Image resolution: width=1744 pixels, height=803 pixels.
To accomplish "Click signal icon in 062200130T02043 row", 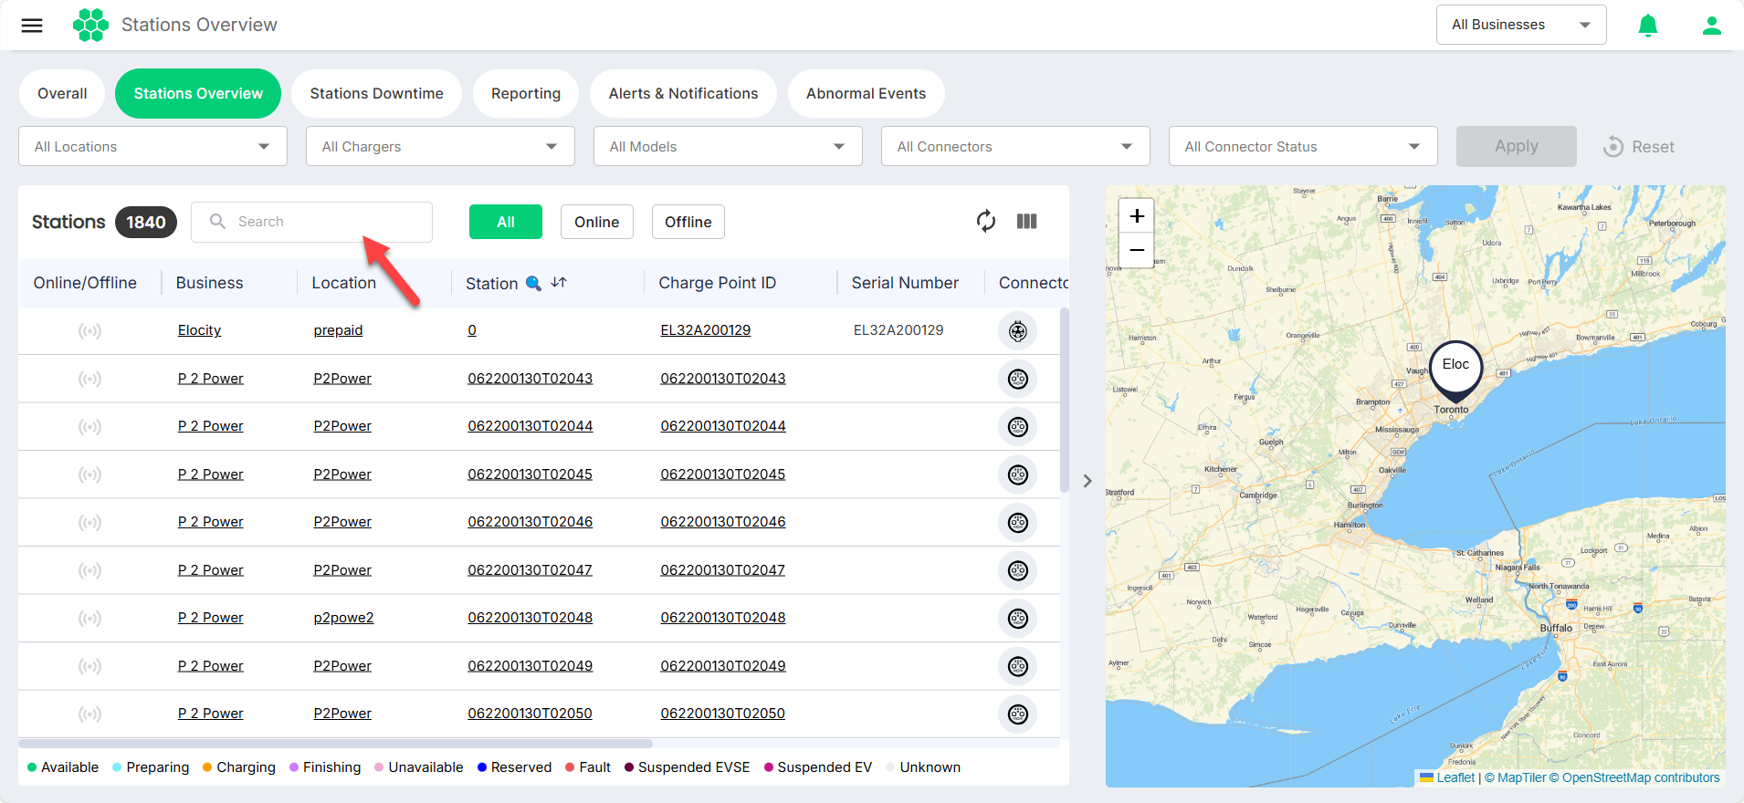I will [89, 379].
